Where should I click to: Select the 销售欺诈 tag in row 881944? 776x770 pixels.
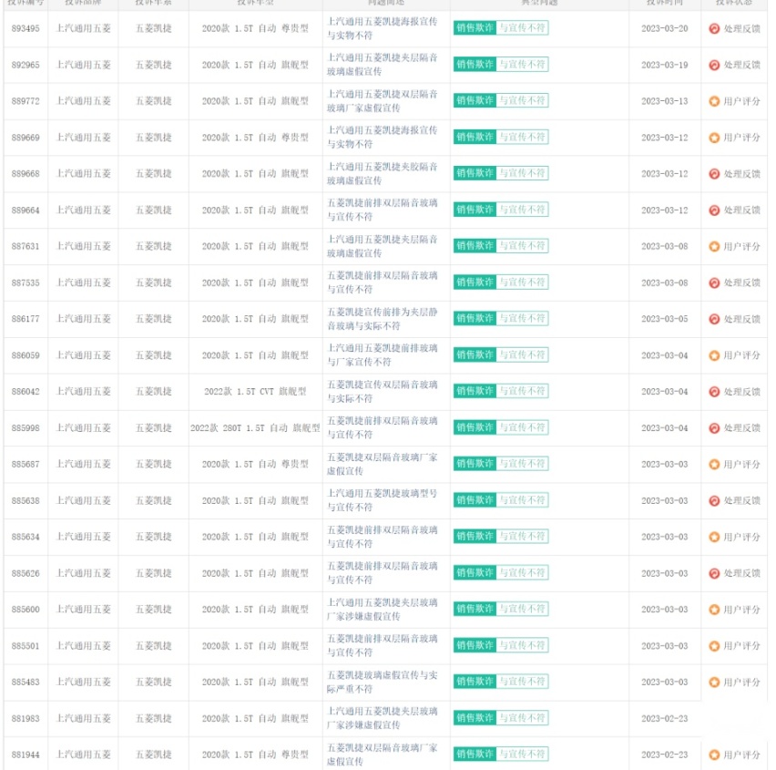475,755
